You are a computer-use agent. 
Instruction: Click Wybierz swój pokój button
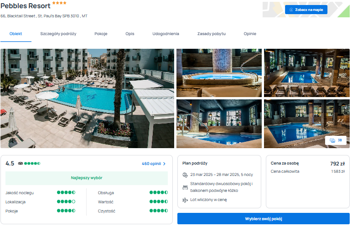click(x=264, y=218)
